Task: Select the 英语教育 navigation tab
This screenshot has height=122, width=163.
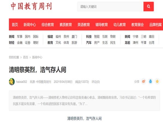Action: click(x=84, y=25)
